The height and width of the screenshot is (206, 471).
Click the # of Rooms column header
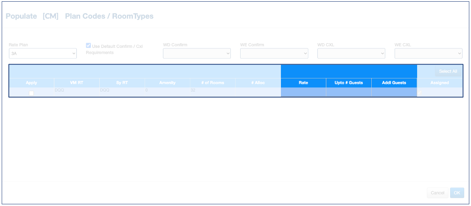[x=213, y=83]
